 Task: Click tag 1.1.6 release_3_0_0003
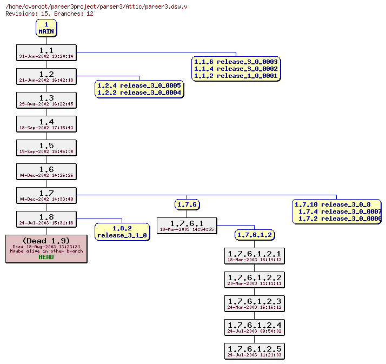pos(236,62)
